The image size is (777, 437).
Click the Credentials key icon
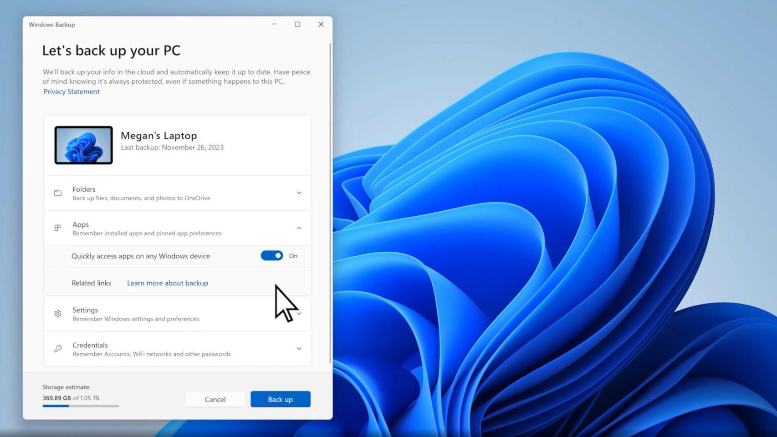tap(58, 349)
